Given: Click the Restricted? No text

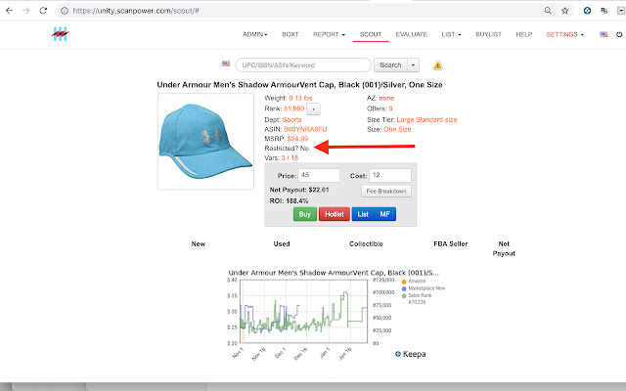Looking at the screenshot, I should tap(287, 149).
